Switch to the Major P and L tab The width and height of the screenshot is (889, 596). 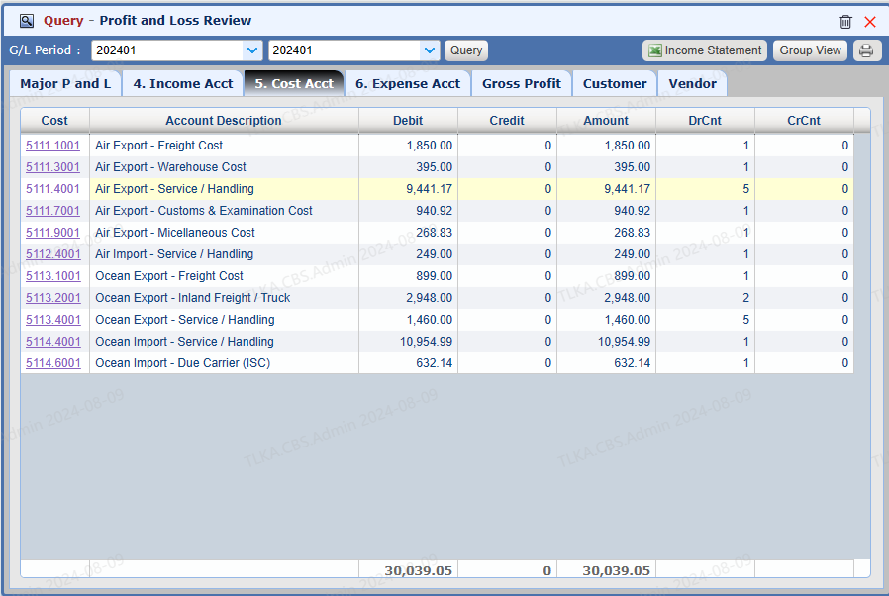click(x=65, y=83)
